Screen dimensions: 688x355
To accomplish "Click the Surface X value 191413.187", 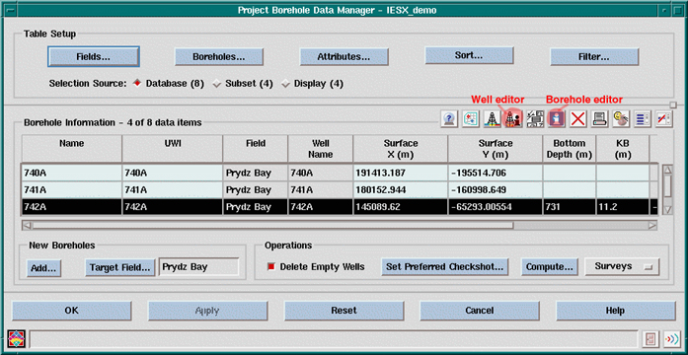I will [x=401, y=174].
